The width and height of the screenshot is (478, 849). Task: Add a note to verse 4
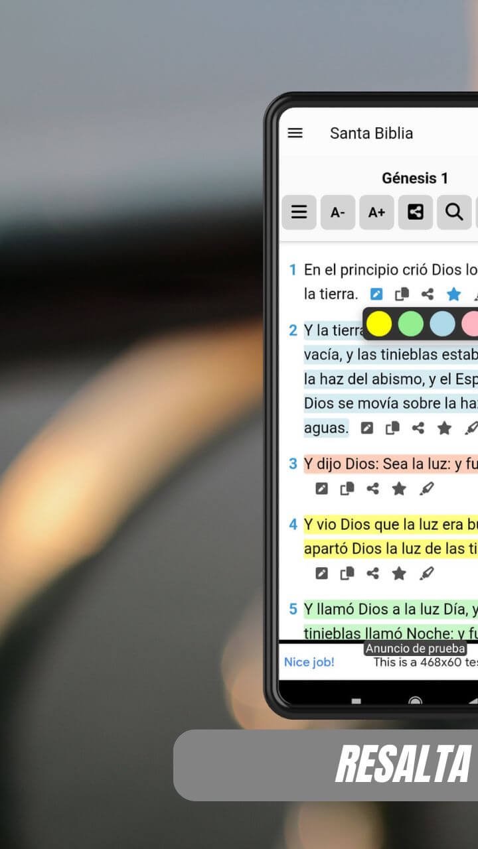point(321,573)
